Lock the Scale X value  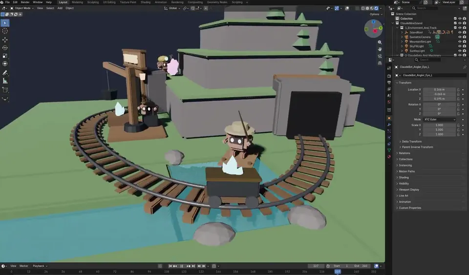(458, 125)
